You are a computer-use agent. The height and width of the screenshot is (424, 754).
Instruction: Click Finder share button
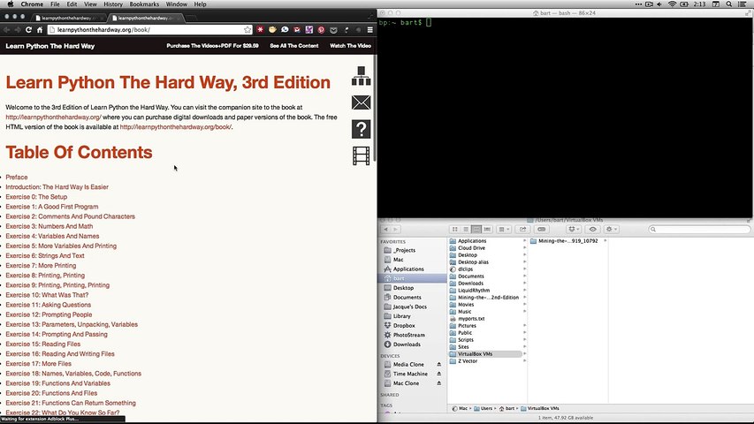tap(522, 230)
